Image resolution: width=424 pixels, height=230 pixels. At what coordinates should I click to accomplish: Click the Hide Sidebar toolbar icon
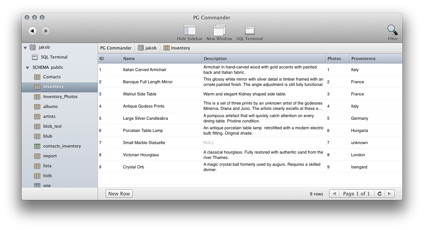click(189, 30)
